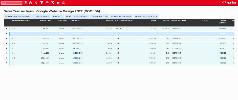The height and width of the screenshot is (100, 238).
Task: Expand the row for transaction 6133
Action: point(7,38)
